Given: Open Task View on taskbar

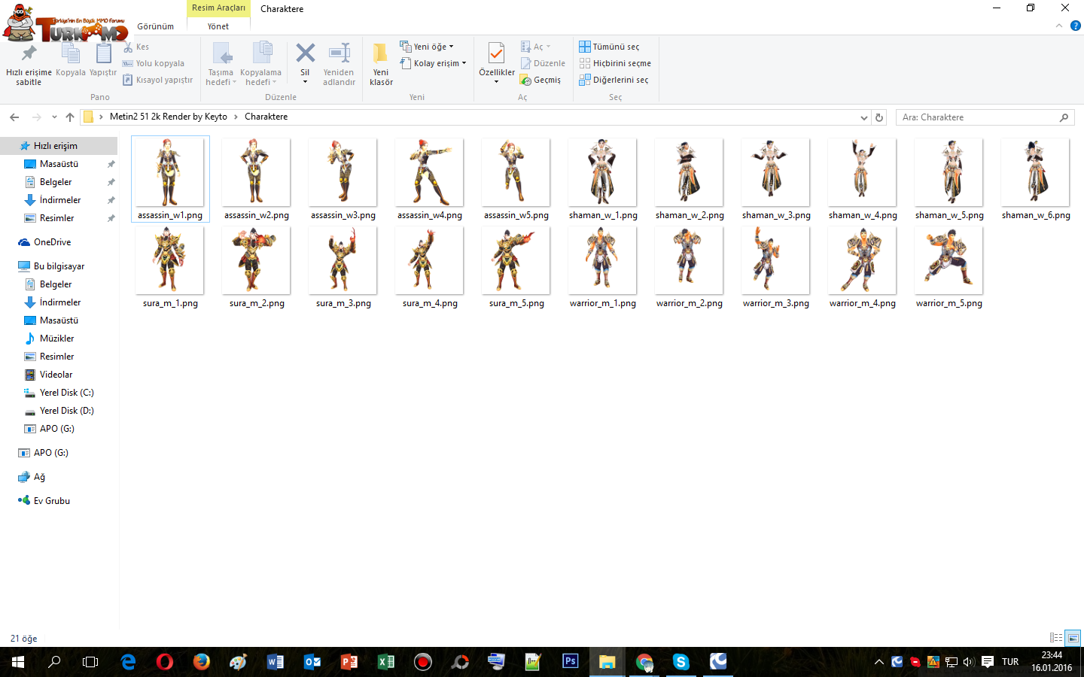Looking at the screenshot, I should click(90, 662).
